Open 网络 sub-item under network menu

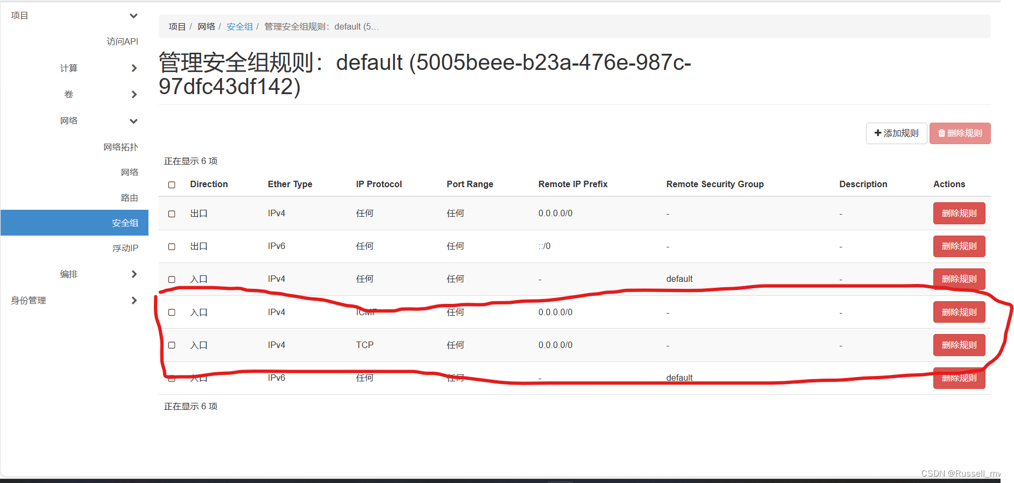(129, 172)
